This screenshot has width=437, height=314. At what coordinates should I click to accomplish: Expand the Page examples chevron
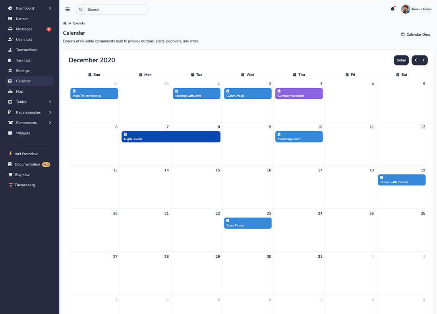(x=50, y=112)
